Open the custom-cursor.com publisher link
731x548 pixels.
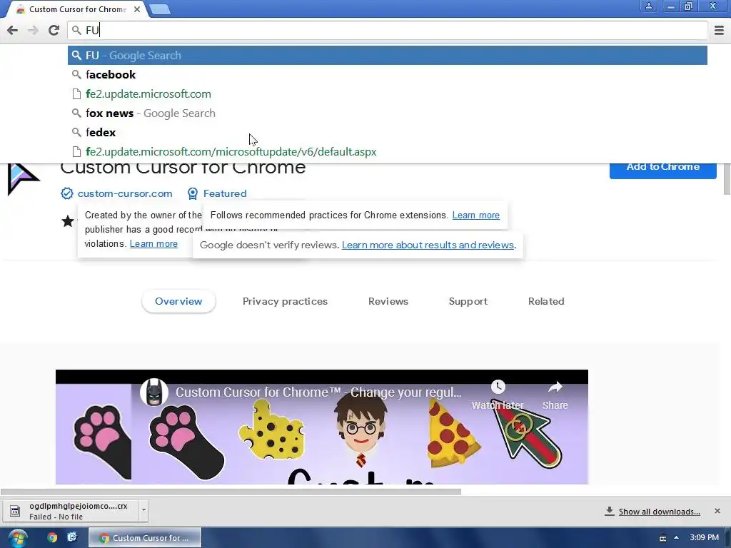click(125, 193)
